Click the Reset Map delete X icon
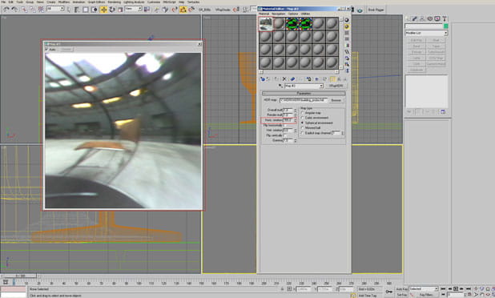This screenshot has height=298, width=495. [x=284, y=79]
